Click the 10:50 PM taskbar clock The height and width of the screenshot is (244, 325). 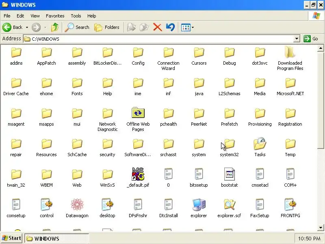coord(309,239)
